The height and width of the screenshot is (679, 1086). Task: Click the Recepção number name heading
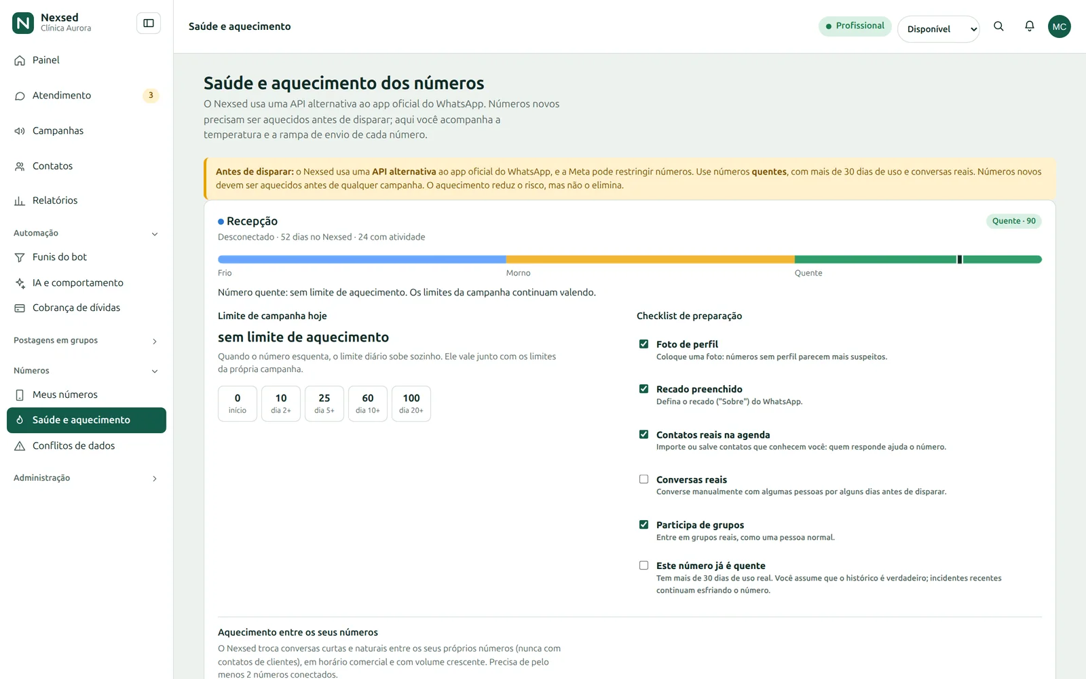pyautogui.click(x=252, y=221)
